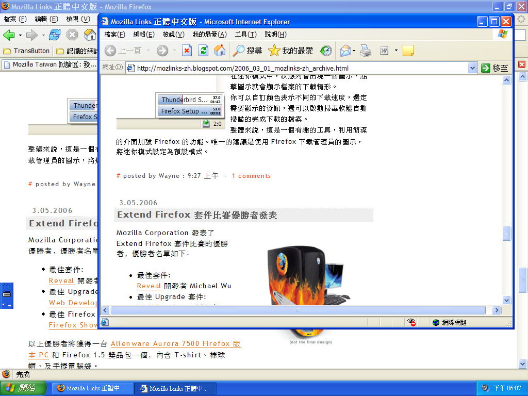Click the TransButton bookmark in Firefox
The height and width of the screenshot is (396, 528).
click(26, 51)
